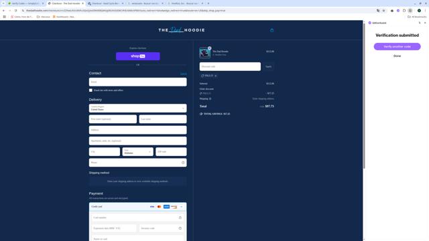Check the email news and offers box

(90, 90)
